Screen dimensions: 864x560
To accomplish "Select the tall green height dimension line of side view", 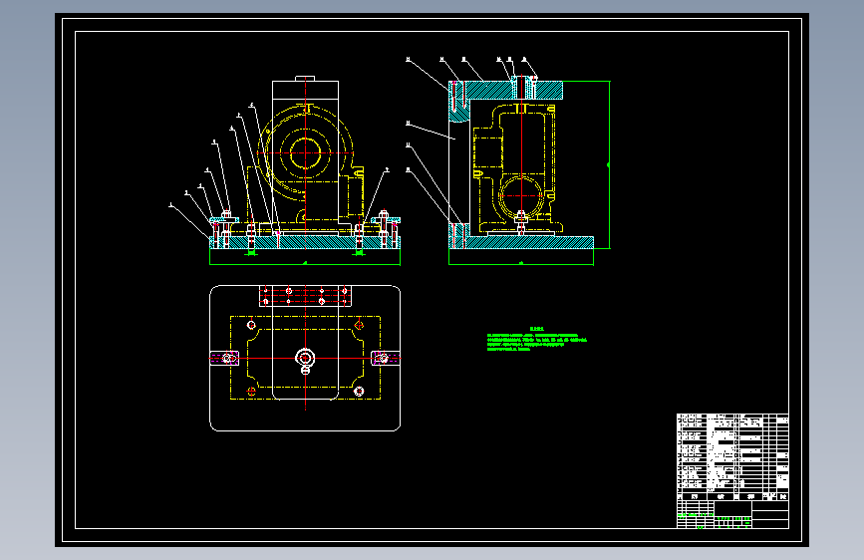I will [609, 164].
